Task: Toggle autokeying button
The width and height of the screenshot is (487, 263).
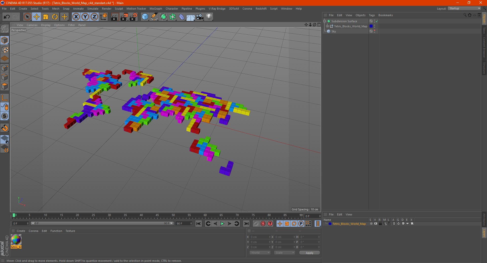Action: 263,224
